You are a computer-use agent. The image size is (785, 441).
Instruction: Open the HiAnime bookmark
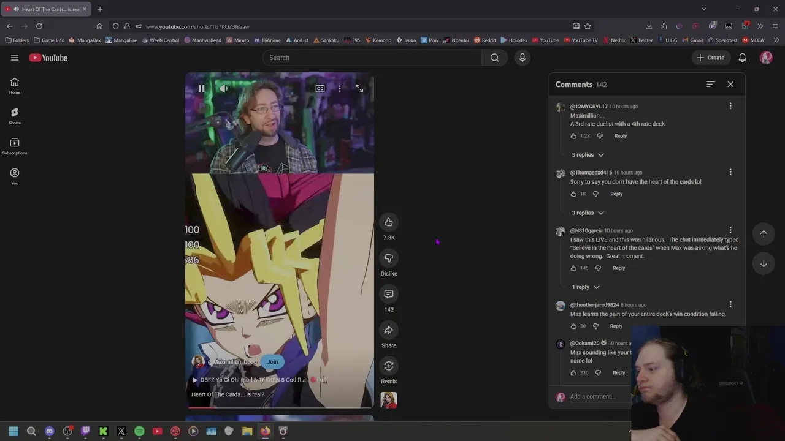[267, 40]
